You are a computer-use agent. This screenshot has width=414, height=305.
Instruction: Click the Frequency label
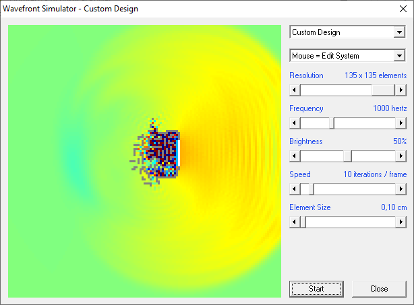pyautogui.click(x=306, y=108)
